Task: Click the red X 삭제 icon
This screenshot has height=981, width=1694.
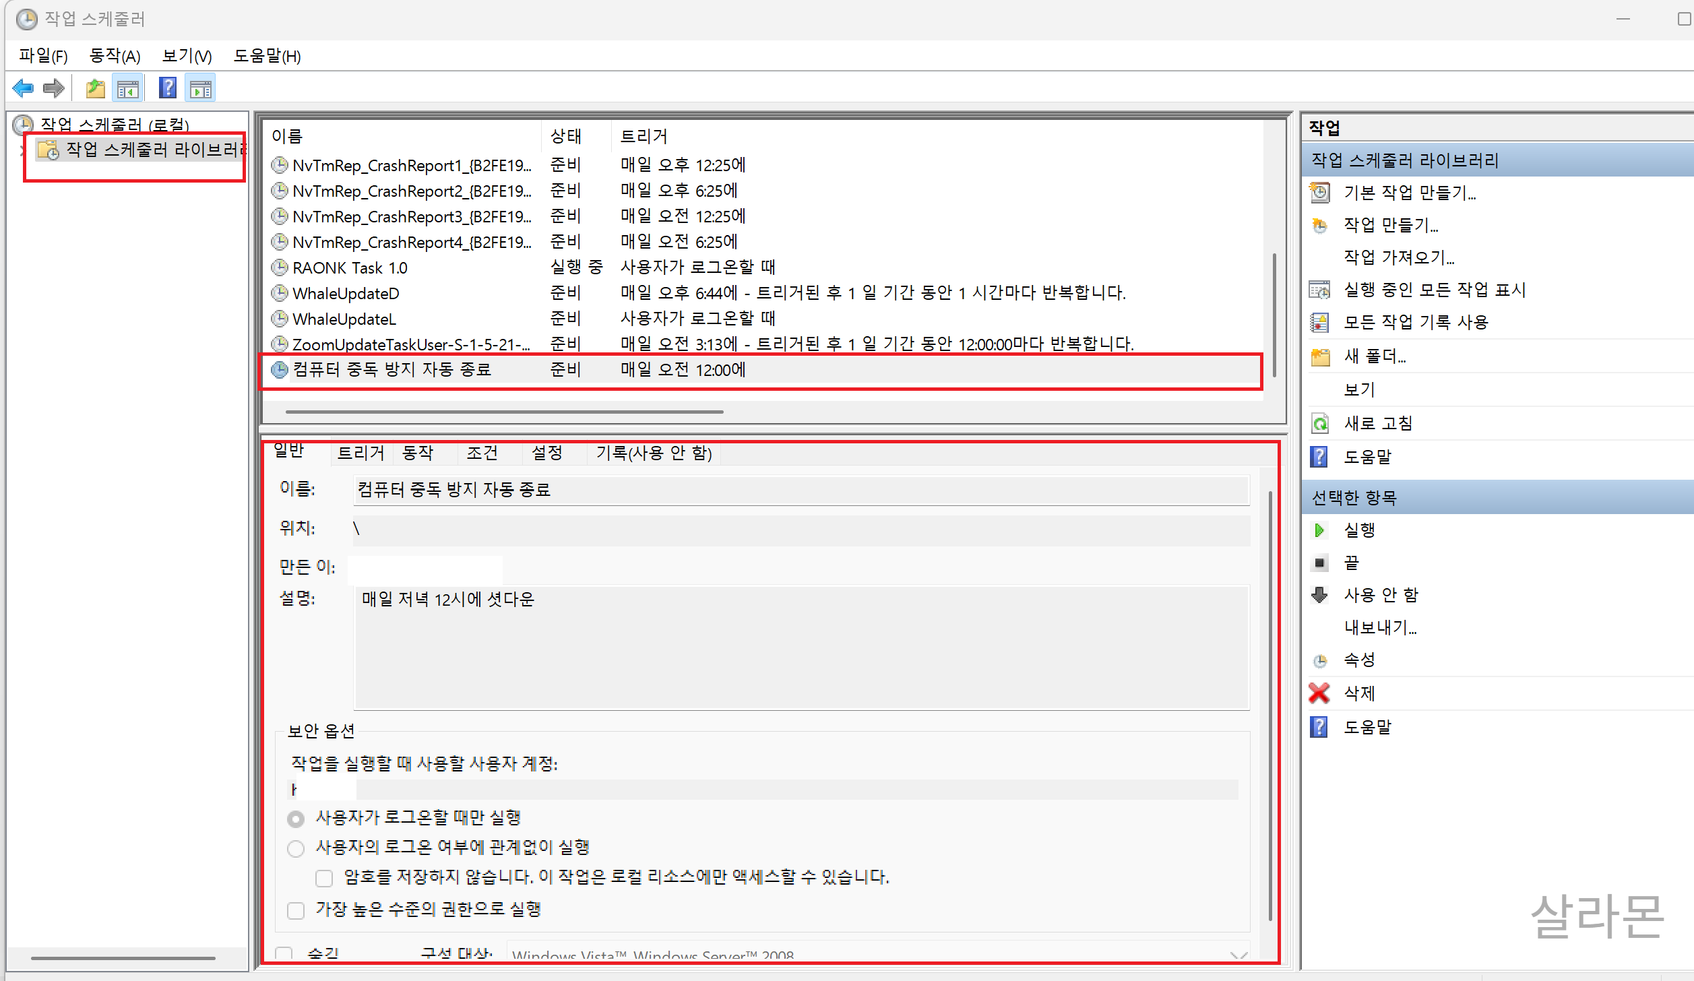Action: coord(1319,693)
